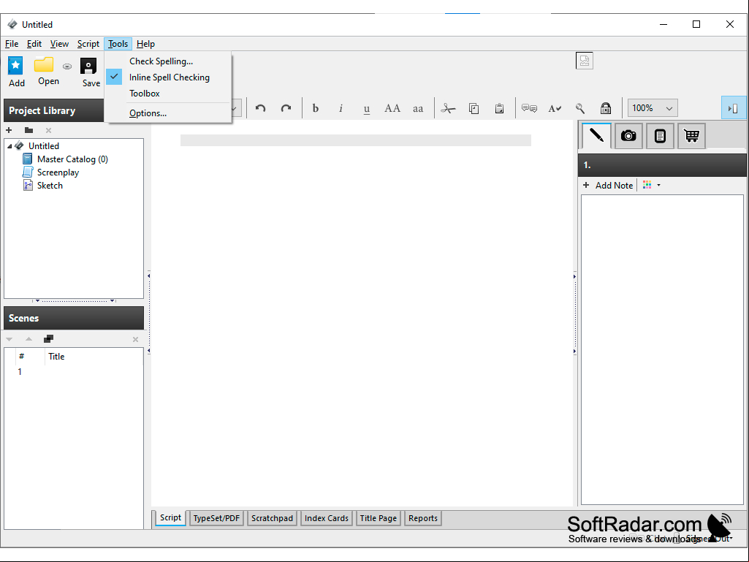Screen dimensions: 749x562
Task: Cut selection with the scissors icon
Action: pyautogui.click(x=448, y=108)
